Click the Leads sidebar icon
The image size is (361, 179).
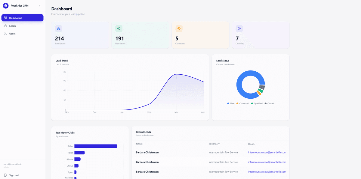[5, 26]
